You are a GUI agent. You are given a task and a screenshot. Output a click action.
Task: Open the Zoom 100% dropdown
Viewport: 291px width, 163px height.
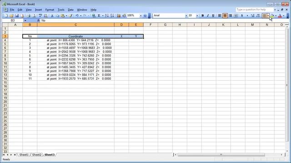pyautogui.click(x=140, y=16)
